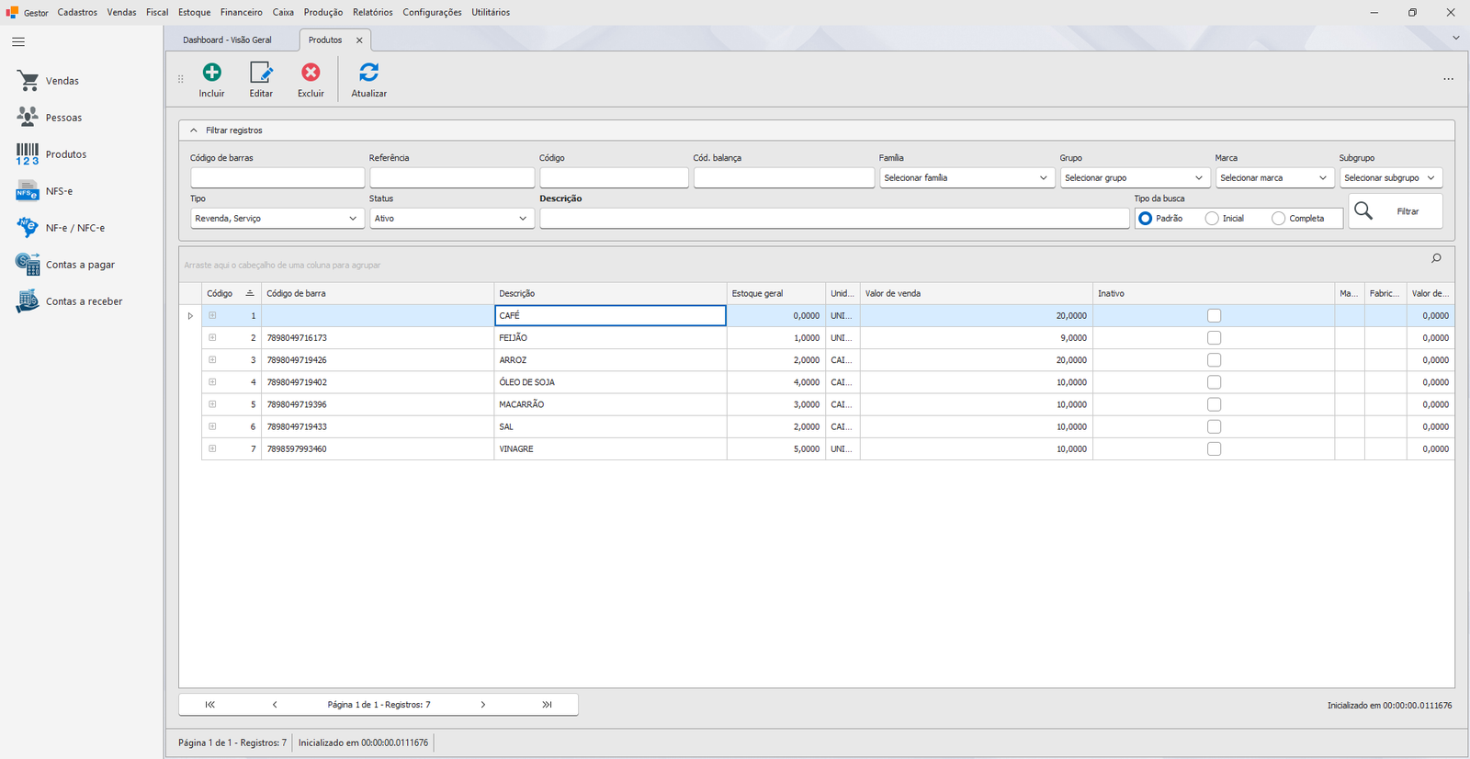Click the Editar pencil icon
This screenshot has height=759, width=1470.
point(261,73)
